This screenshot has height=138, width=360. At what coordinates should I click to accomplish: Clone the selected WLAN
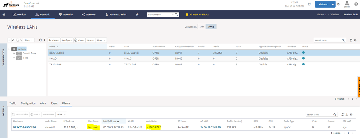point(79,40)
